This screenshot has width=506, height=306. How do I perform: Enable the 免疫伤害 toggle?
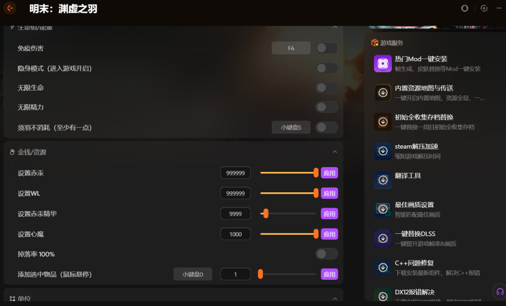326,48
